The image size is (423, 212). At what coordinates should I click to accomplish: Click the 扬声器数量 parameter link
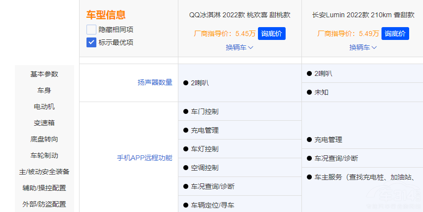[x=155, y=82]
